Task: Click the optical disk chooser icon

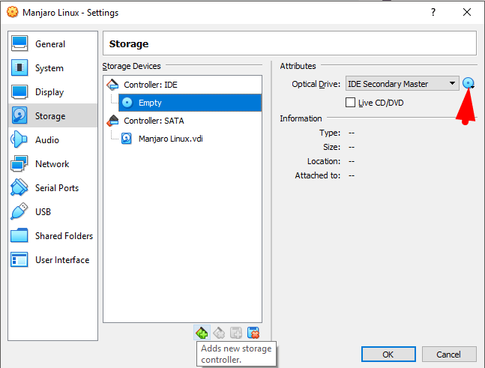Action: (x=469, y=84)
